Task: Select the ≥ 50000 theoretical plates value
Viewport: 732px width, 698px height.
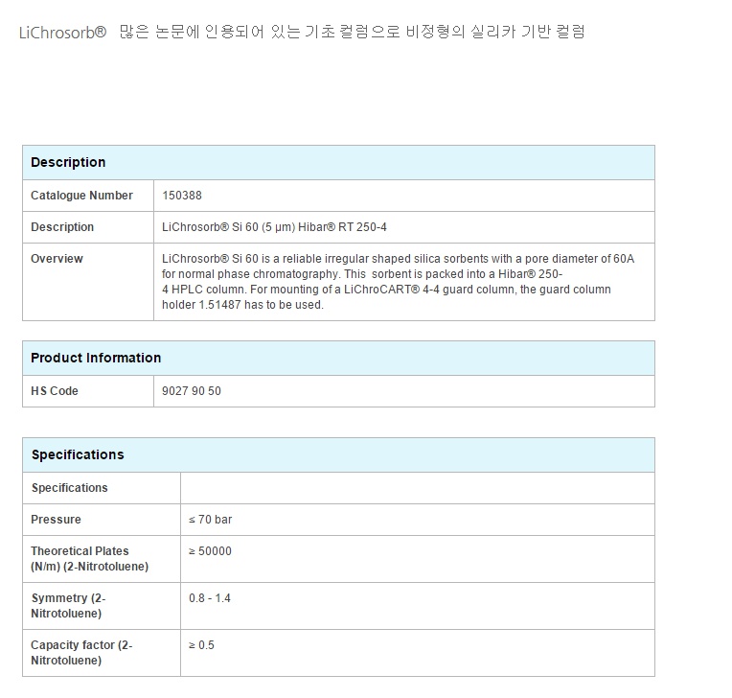Action: pos(210,551)
